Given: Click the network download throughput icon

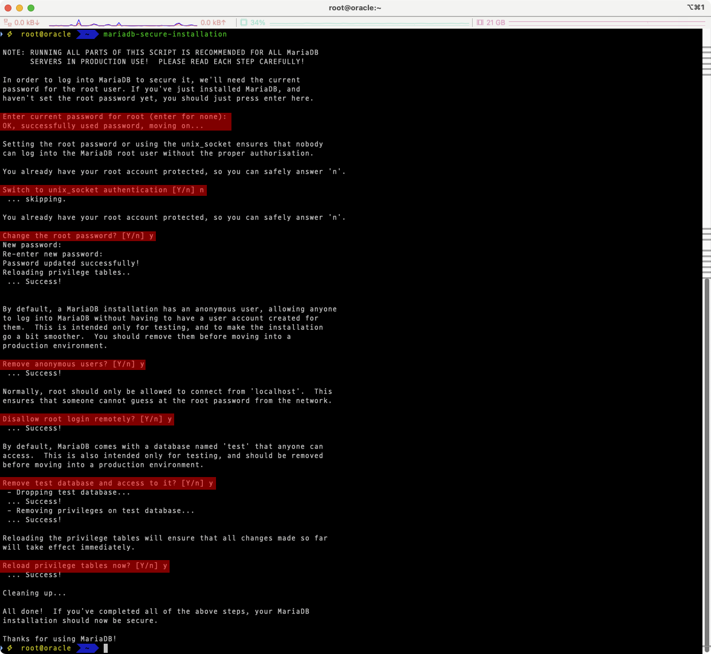Looking at the screenshot, I should [x=8, y=22].
